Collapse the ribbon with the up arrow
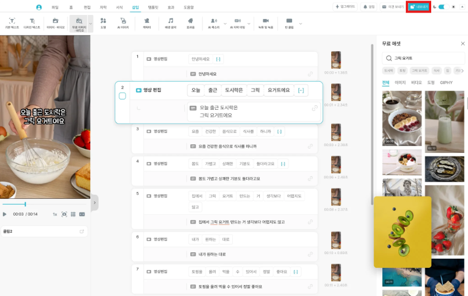This screenshot has height=296, width=468. pos(463,7)
